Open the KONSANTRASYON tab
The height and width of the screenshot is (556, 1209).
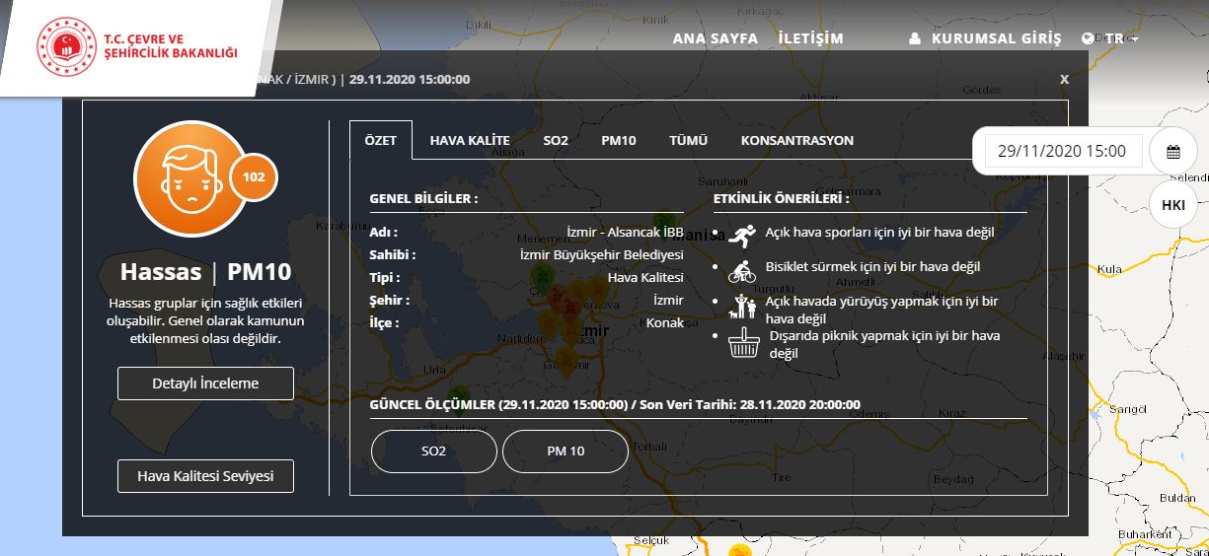point(797,140)
